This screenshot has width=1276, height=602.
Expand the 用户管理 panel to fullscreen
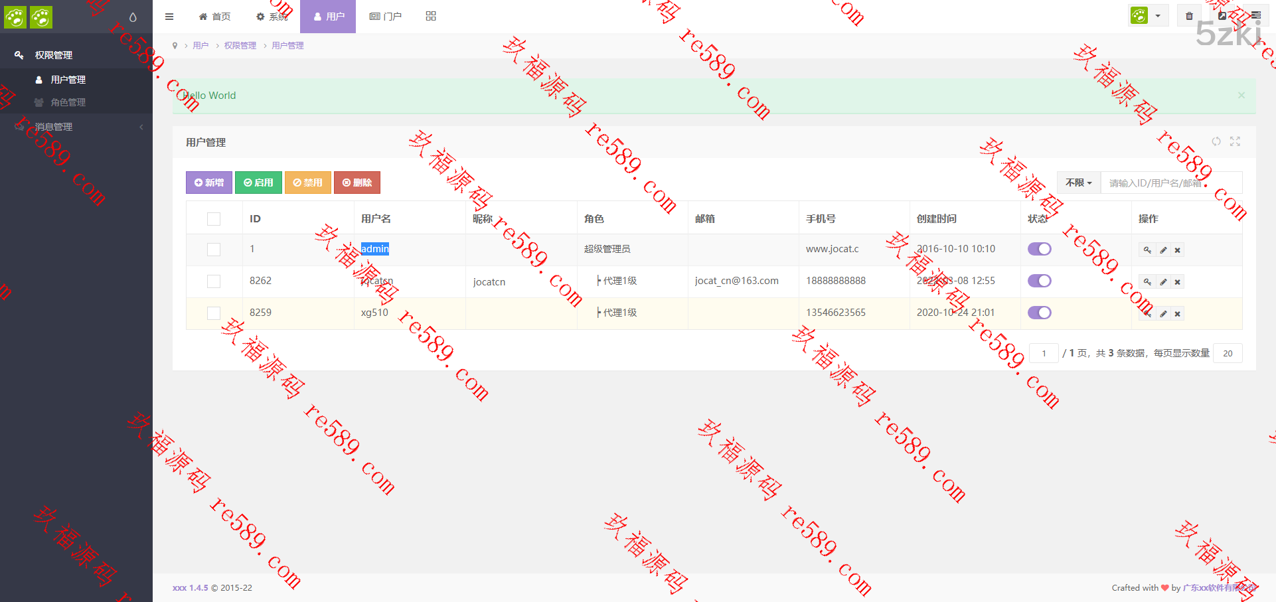click(x=1235, y=141)
